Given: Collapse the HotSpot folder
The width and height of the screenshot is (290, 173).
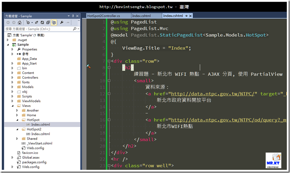Looking at the screenshot, I should 17,120.
